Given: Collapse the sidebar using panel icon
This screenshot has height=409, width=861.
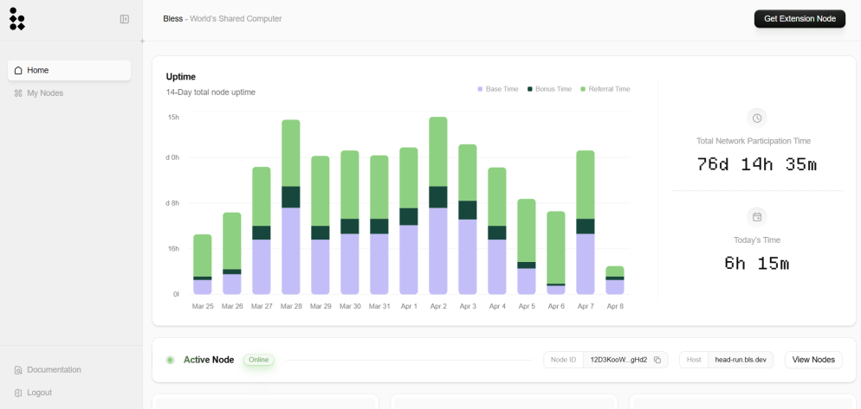Looking at the screenshot, I should tap(125, 19).
